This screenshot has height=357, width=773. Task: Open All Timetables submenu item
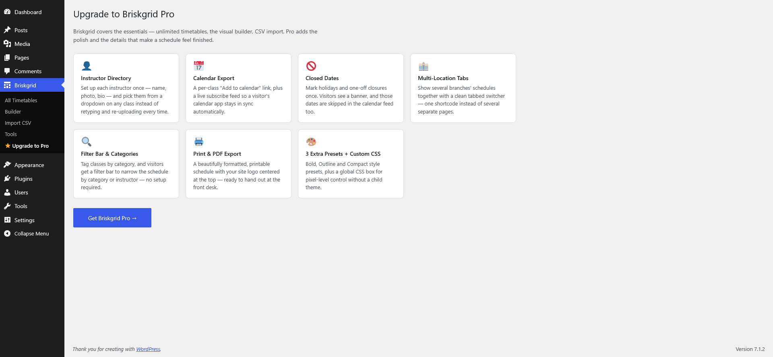(x=21, y=101)
